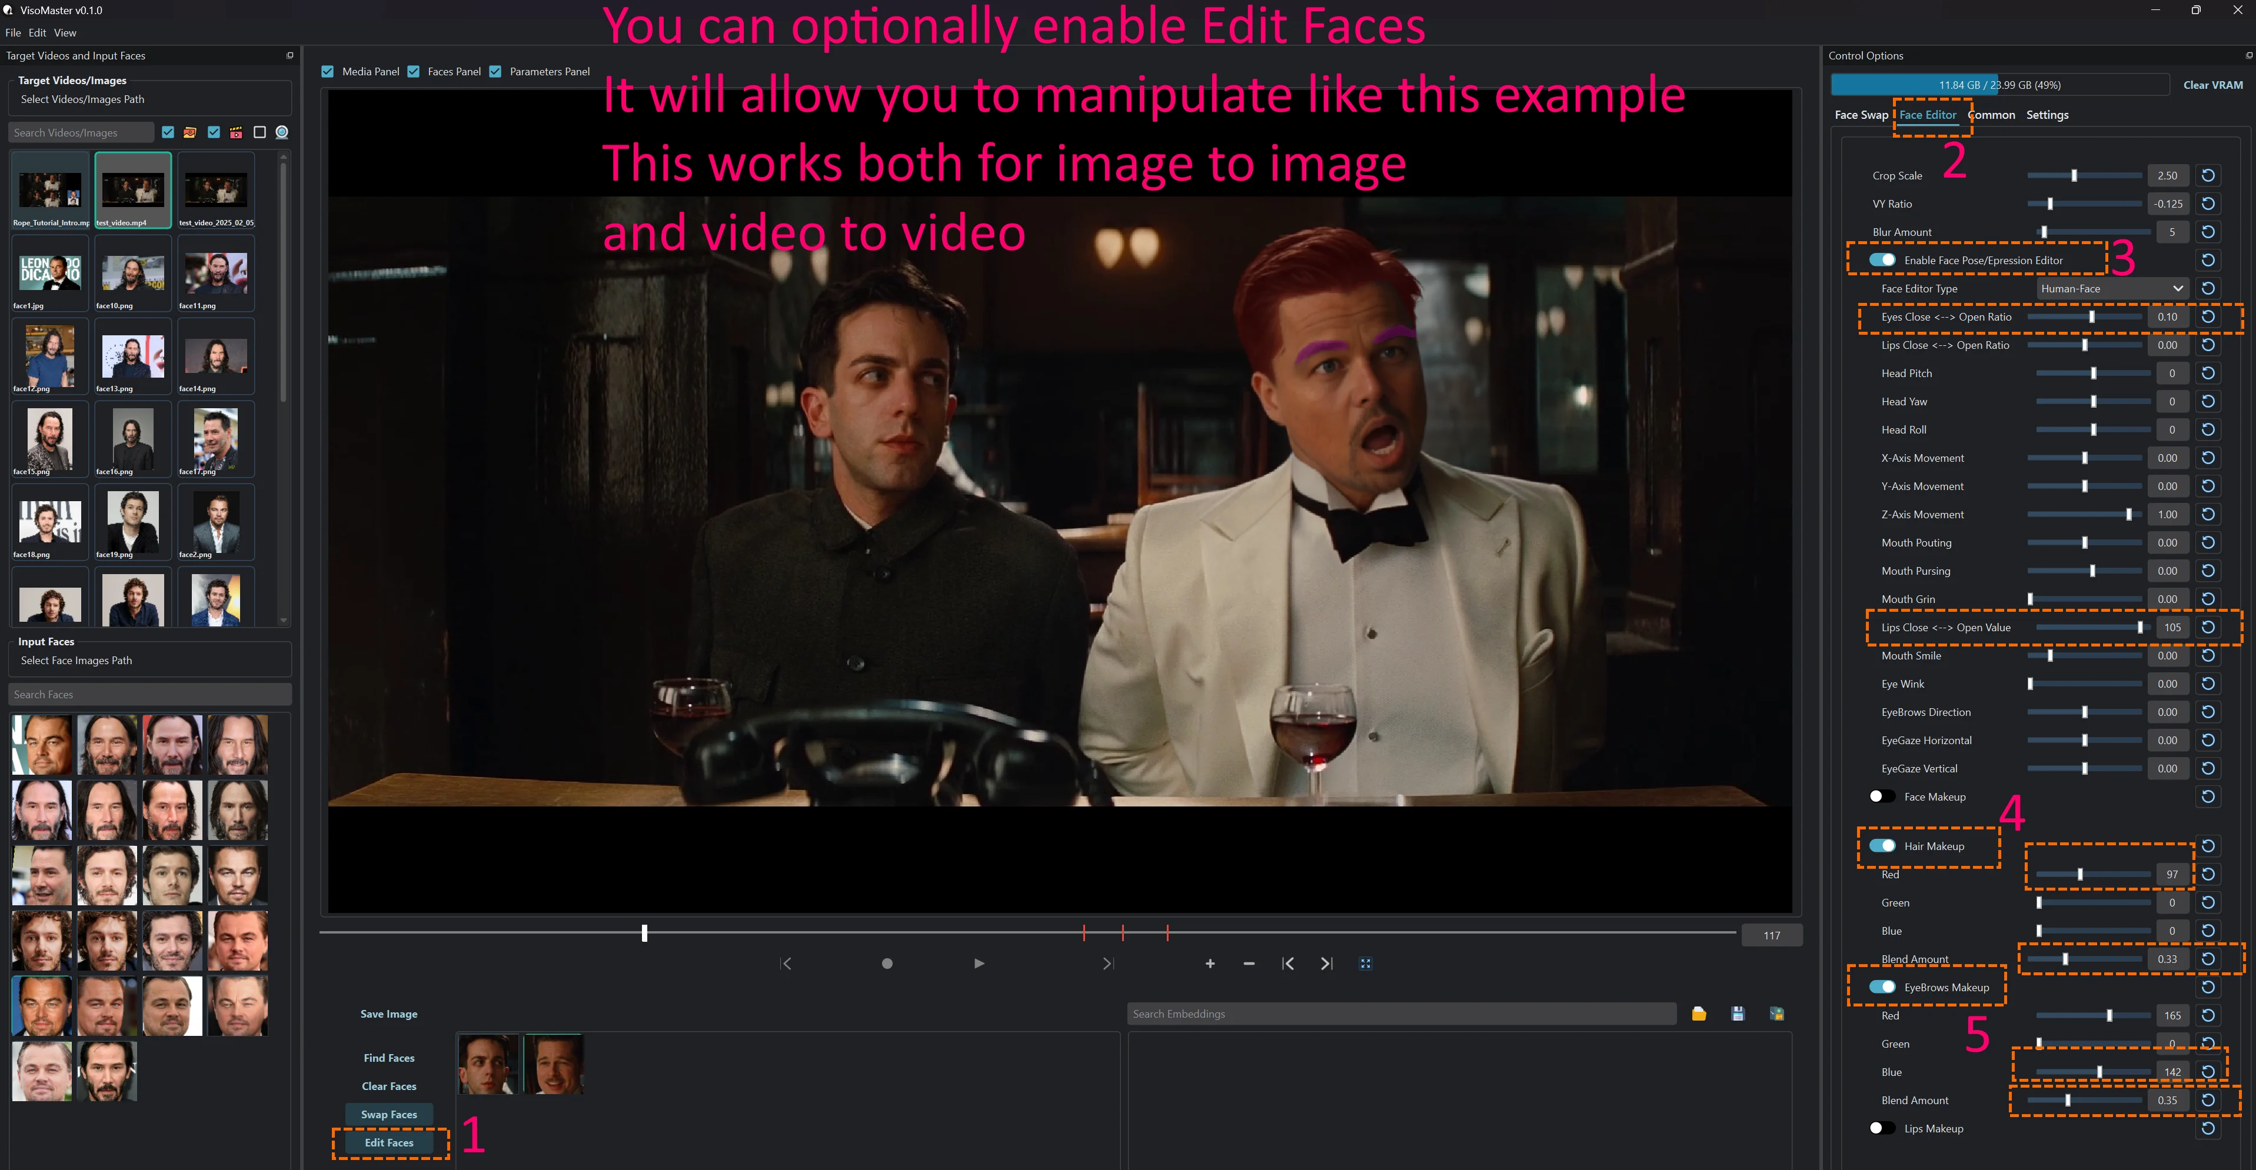Disable the Face Pose/Expression Editor toggle
Viewport: 2256px width, 1170px height.
point(1882,260)
